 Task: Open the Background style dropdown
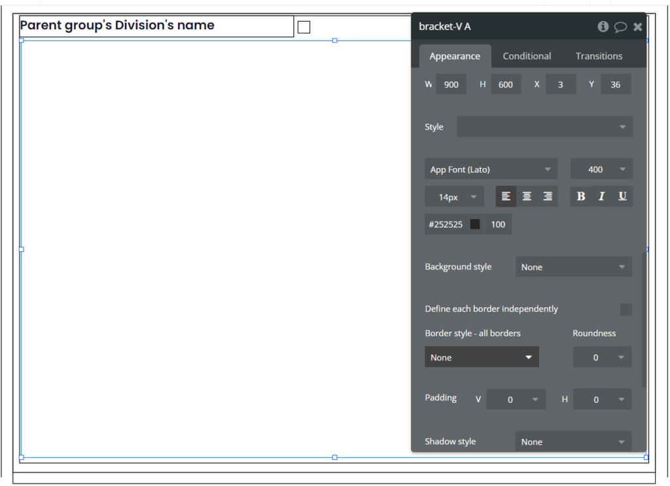click(573, 267)
